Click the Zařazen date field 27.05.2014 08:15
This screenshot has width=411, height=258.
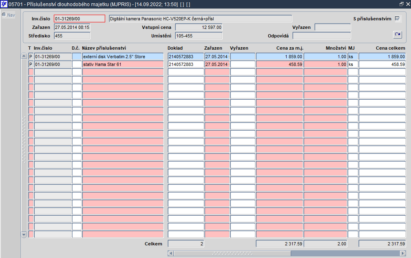72,27
